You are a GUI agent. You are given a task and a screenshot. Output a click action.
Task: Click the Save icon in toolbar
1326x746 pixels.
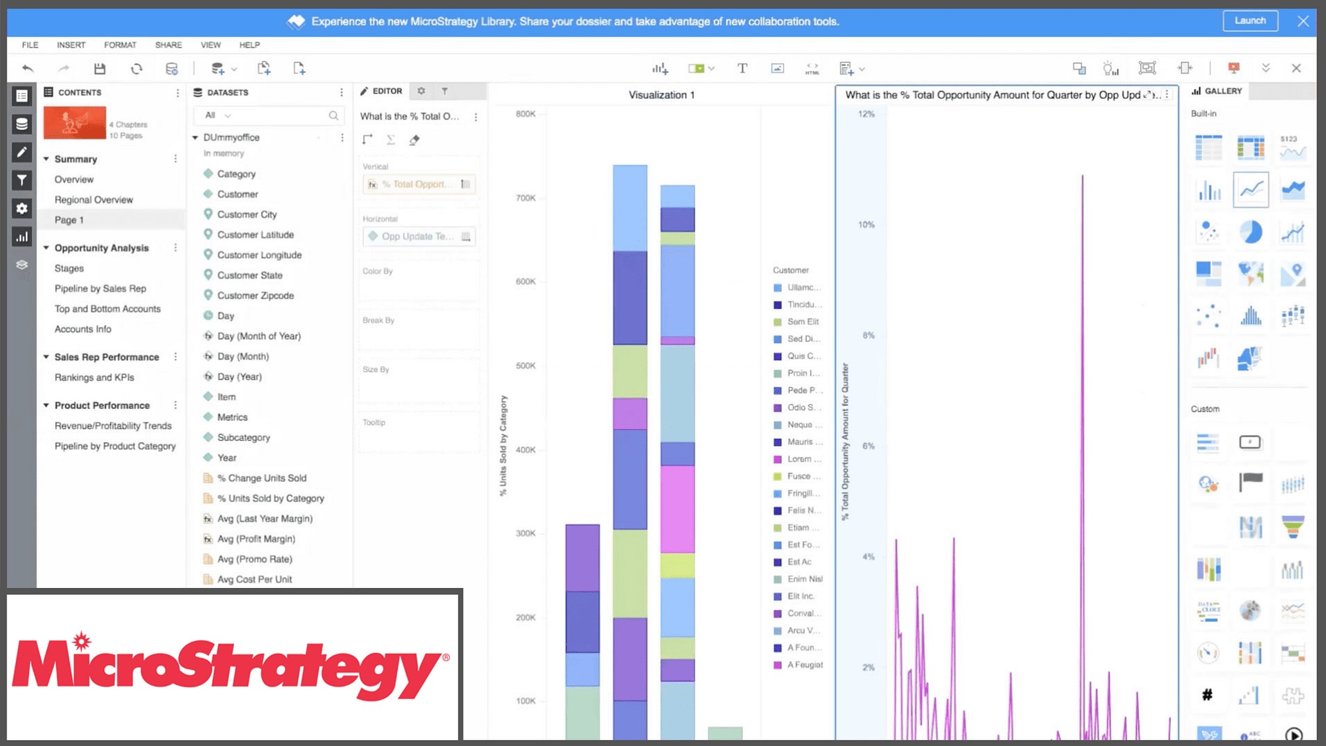click(99, 68)
